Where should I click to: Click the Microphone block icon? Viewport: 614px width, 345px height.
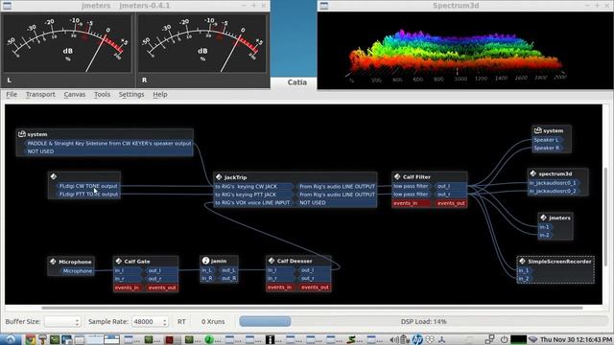pos(54,262)
